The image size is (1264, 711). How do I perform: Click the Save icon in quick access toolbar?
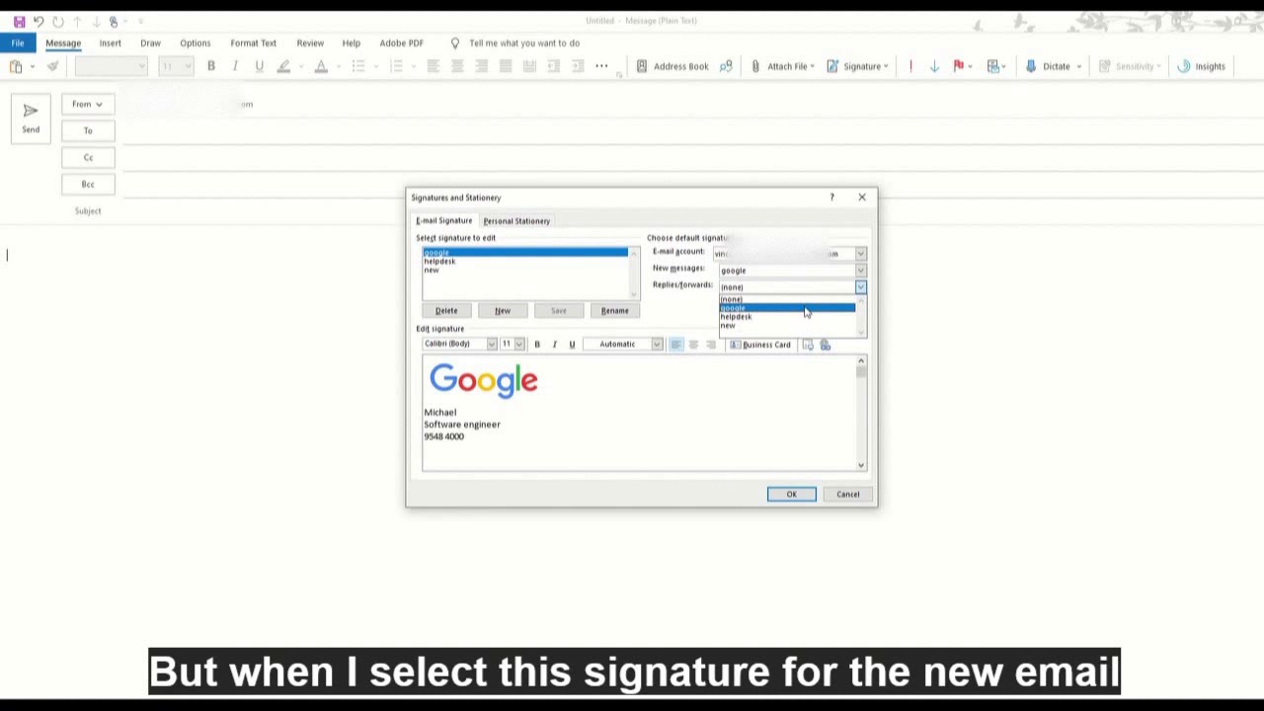pos(19,22)
